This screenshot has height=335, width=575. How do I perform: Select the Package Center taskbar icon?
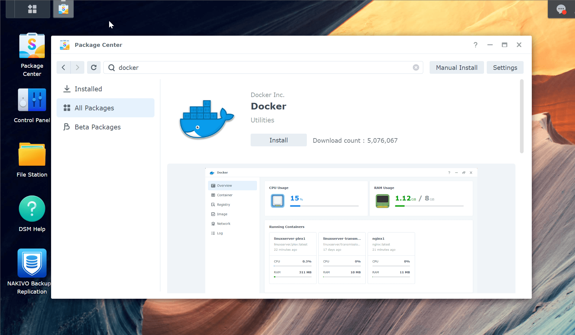click(63, 9)
